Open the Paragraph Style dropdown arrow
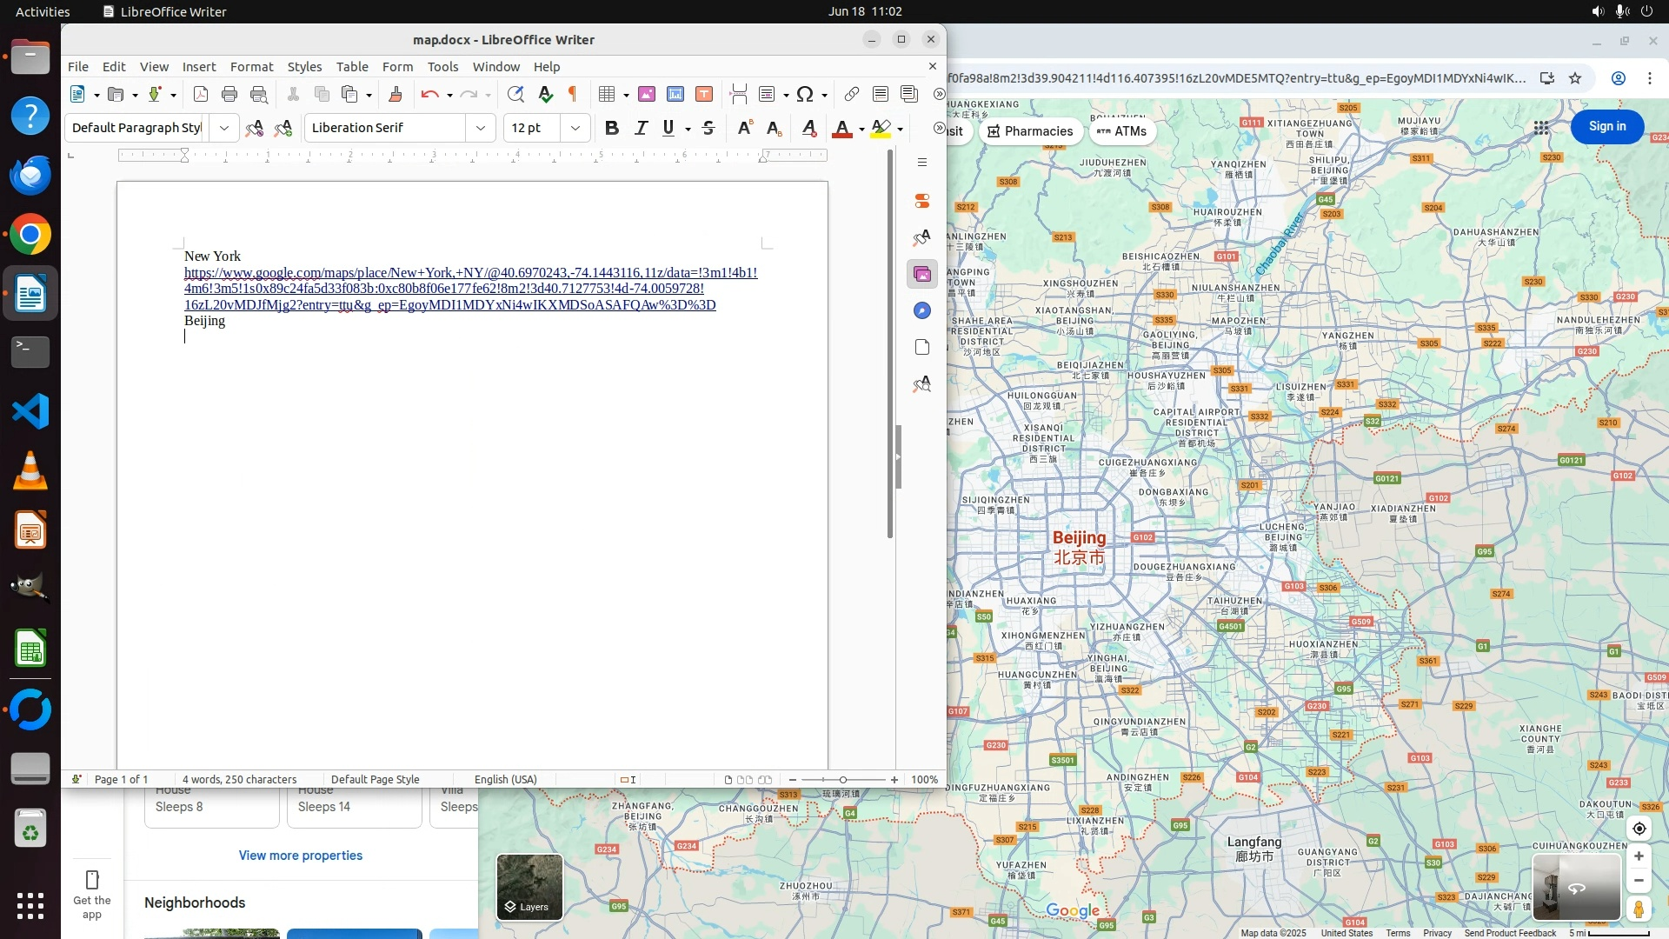Image resolution: width=1669 pixels, height=939 pixels. pyautogui.click(x=223, y=129)
